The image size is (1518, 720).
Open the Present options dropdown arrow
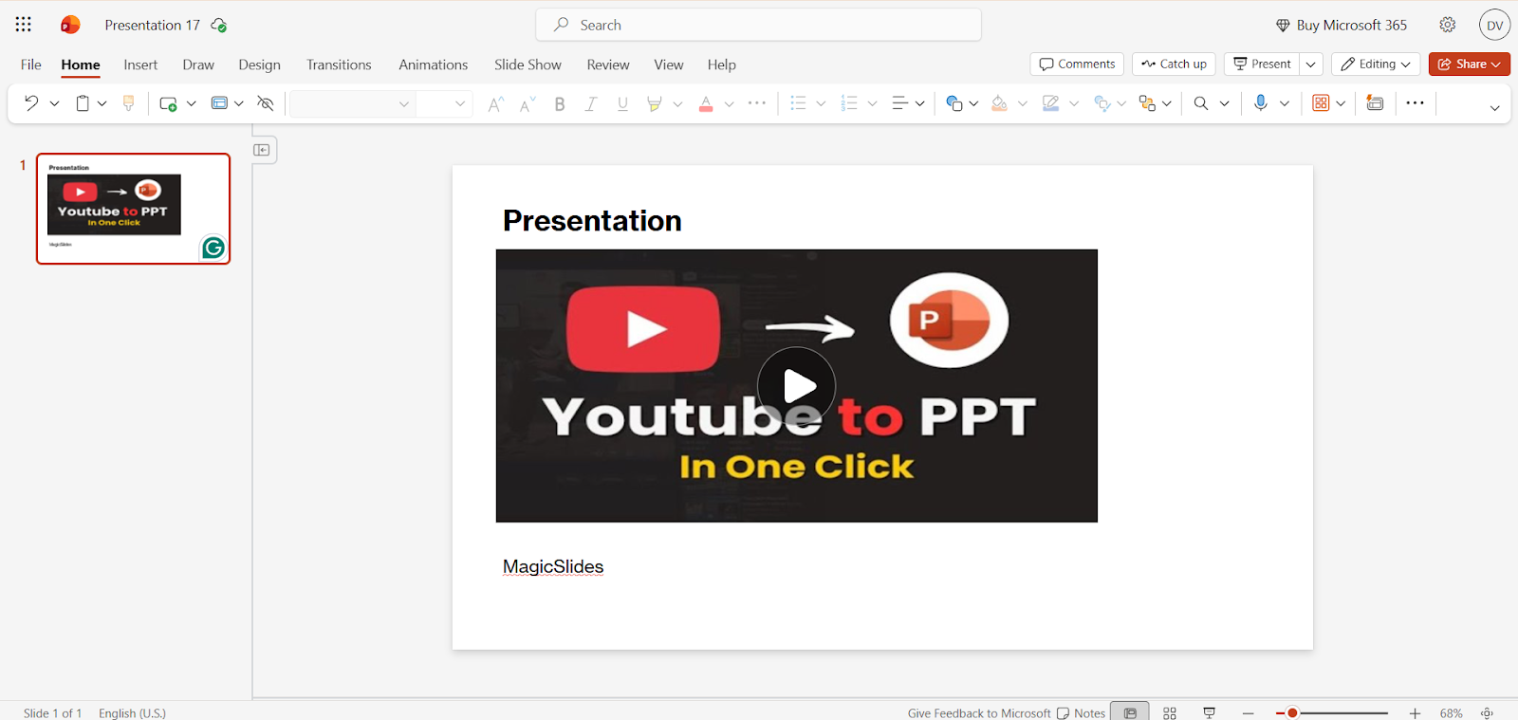tap(1311, 65)
